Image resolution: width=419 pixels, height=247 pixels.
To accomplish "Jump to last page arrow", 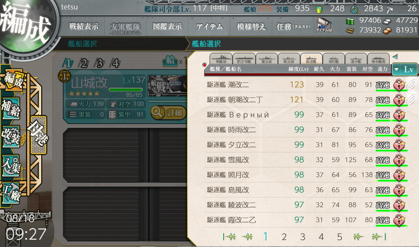I will [x=378, y=237].
